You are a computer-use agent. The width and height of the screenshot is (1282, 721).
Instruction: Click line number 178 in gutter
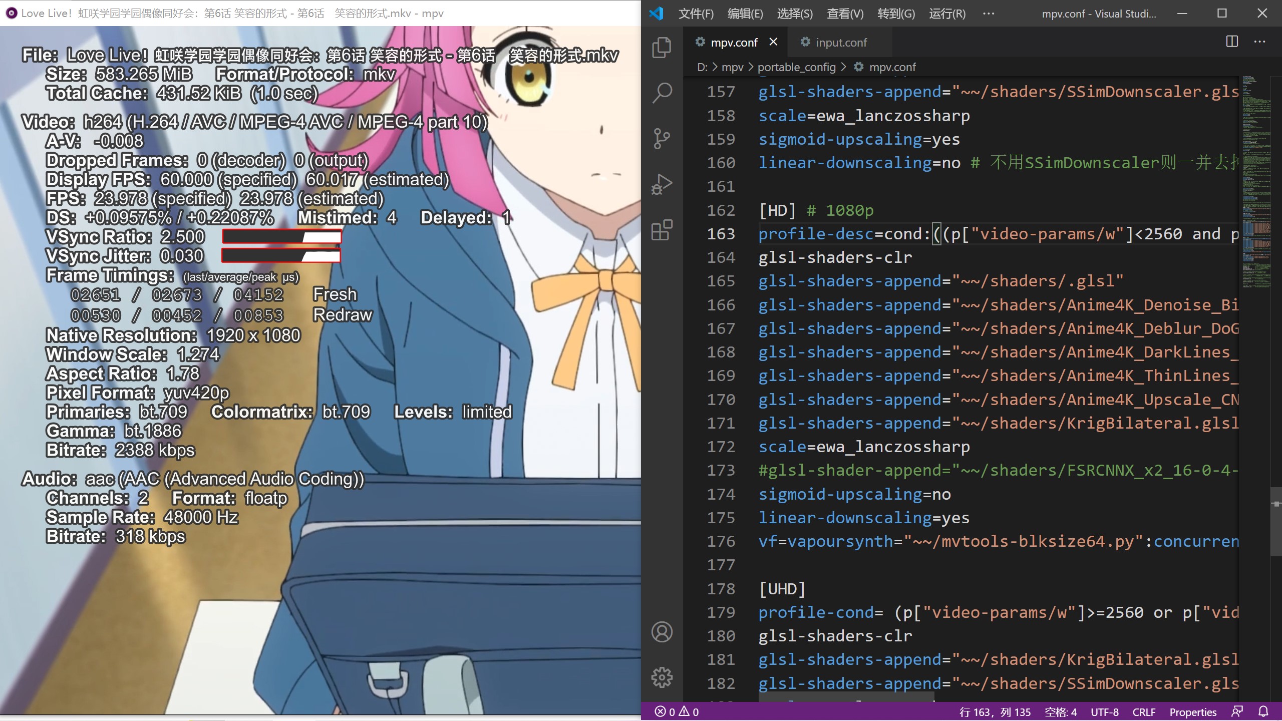(721, 589)
